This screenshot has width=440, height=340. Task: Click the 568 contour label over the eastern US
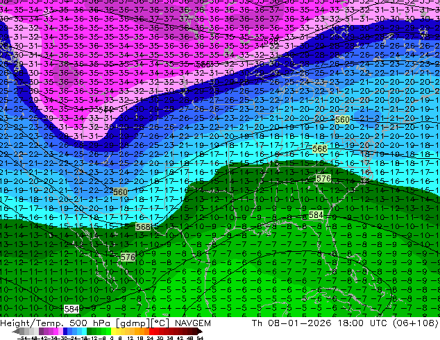click(x=320, y=148)
